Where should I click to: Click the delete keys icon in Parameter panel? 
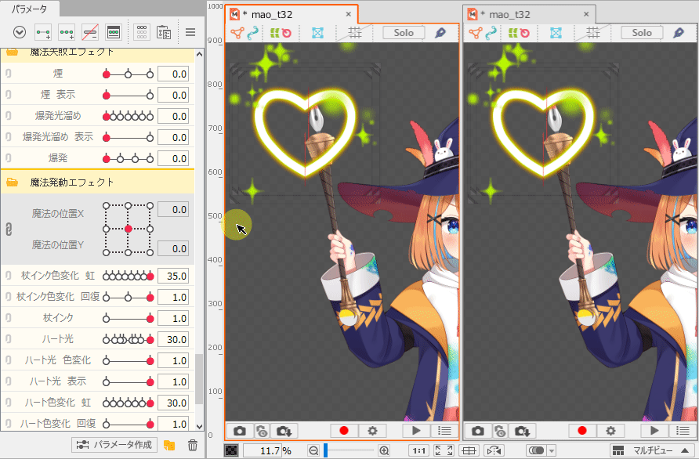click(90, 32)
